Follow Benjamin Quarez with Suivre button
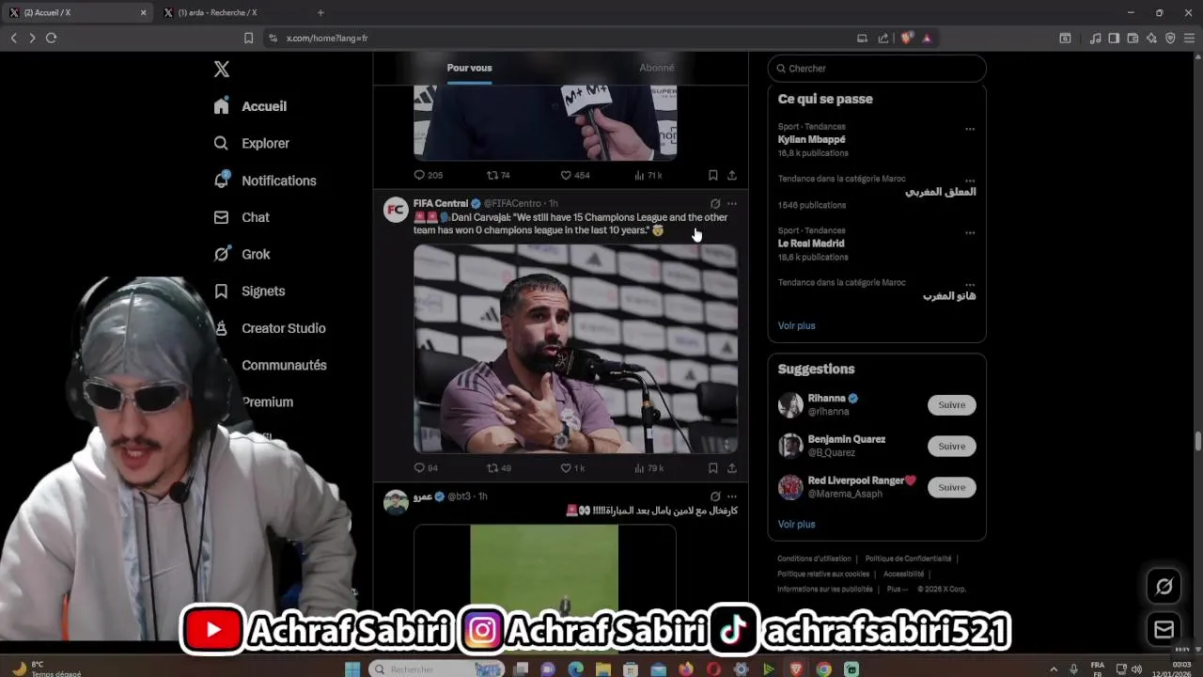This screenshot has width=1203, height=677. pos(952,446)
